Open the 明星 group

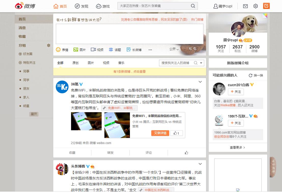tap(24, 106)
